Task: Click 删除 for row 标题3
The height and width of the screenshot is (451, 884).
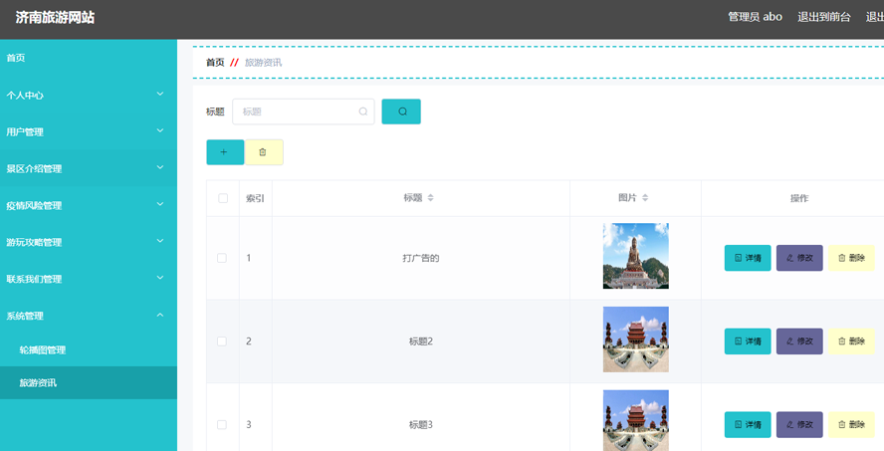Action: 851,425
